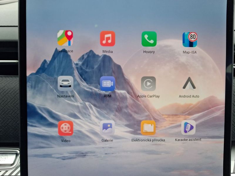Tap the Karaoke asistent text label
This screenshot has height=176, width=235.
click(188, 140)
